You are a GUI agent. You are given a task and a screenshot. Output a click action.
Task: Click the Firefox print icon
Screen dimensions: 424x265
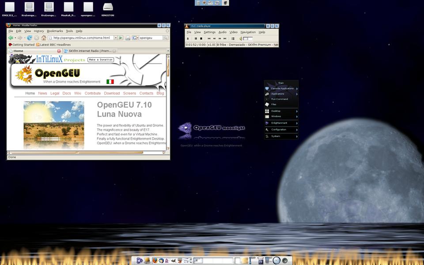pyautogui.click(x=128, y=38)
